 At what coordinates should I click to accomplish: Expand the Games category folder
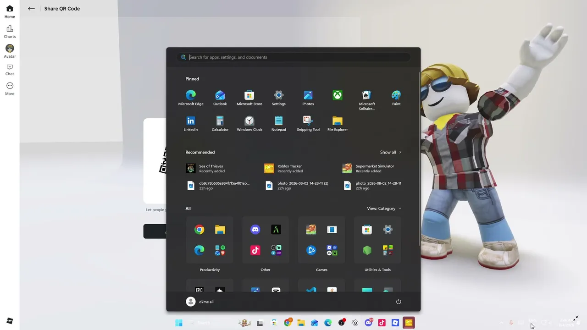[x=321, y=240]
